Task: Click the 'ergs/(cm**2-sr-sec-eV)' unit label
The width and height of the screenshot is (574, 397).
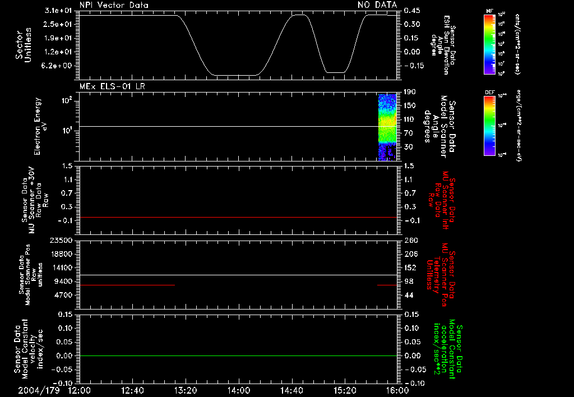Action: tap(517, 125)
